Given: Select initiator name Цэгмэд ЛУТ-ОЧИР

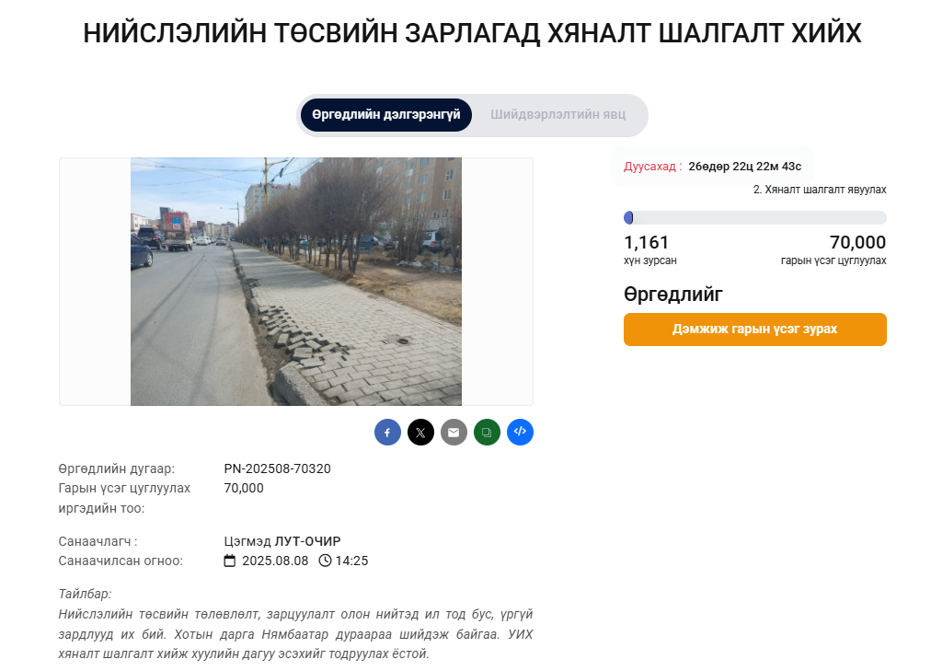Looking at the screenshot, I should click(282, 541).
